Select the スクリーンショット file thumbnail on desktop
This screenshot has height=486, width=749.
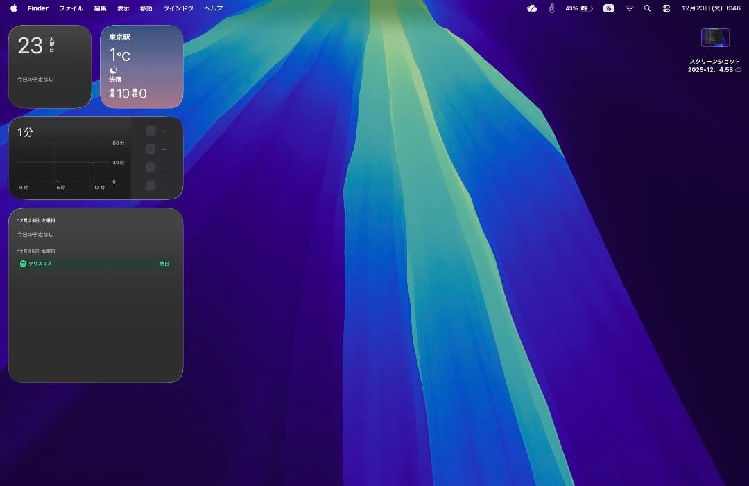[x=715, y=37]
